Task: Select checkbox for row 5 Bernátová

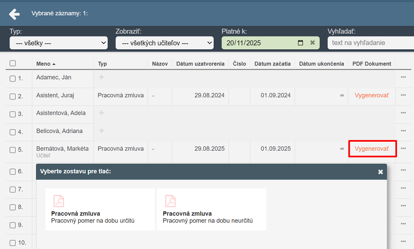Action: (13, 150)
